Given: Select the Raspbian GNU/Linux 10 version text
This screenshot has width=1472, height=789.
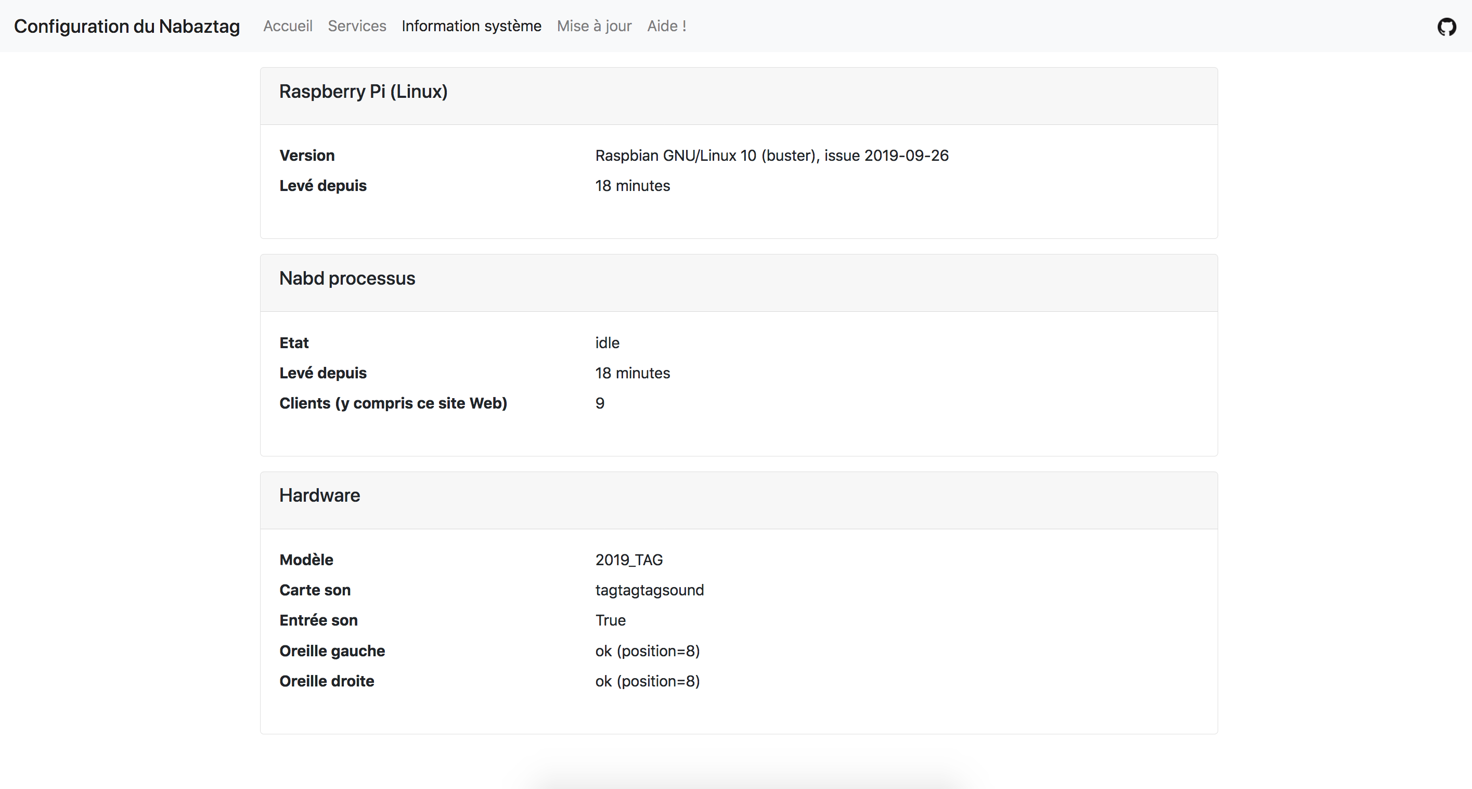Looking at the screenshot, I should (x=772, y=156).
